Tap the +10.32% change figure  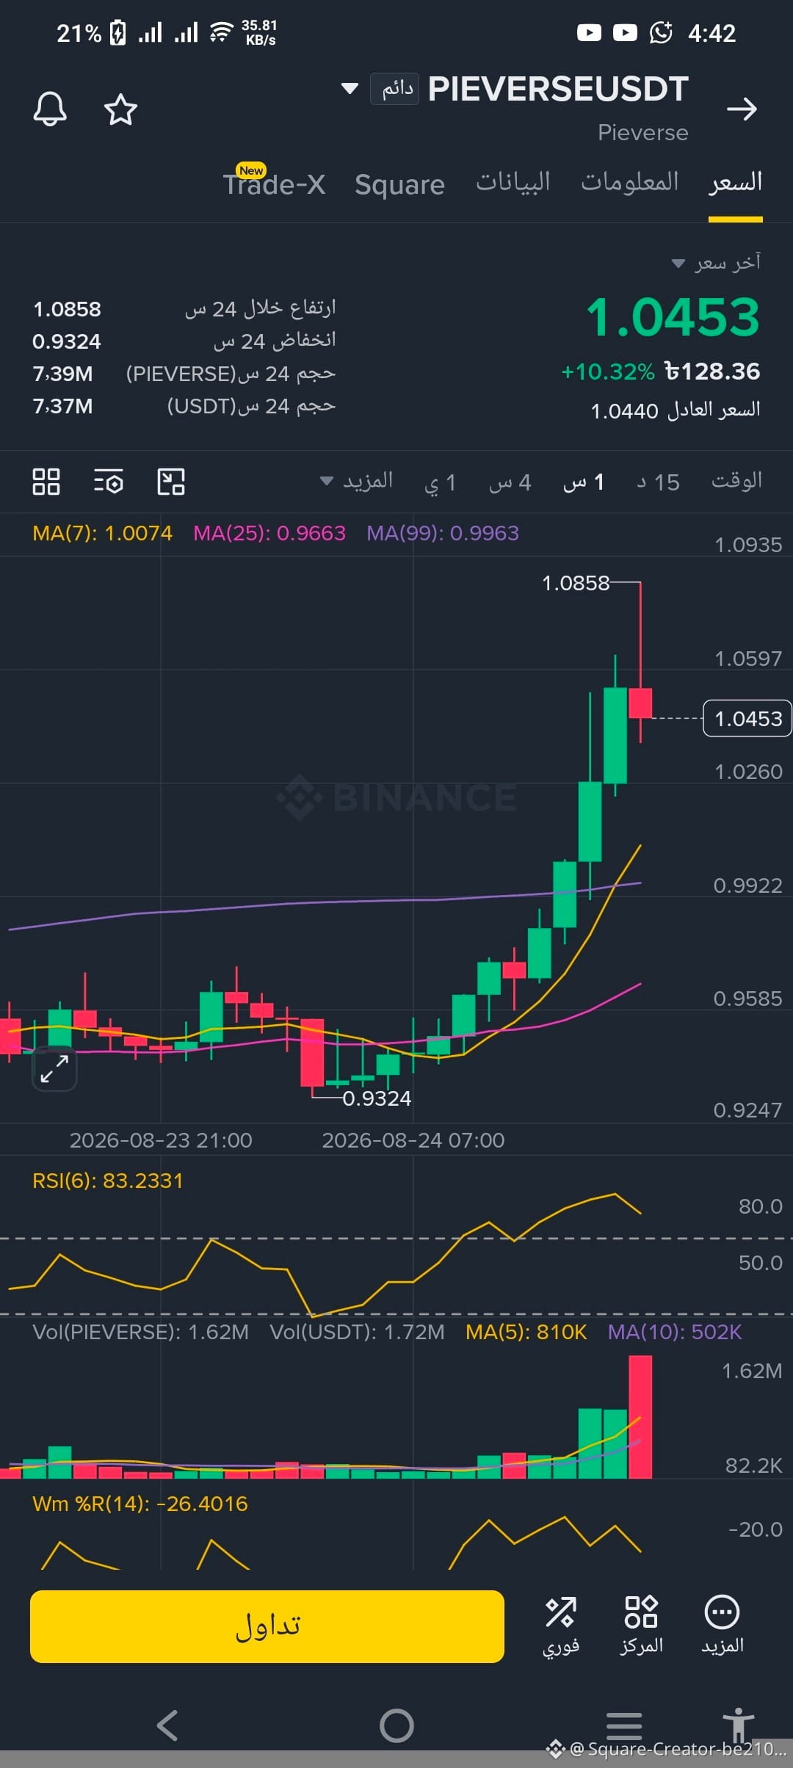(x=607, y=372)
